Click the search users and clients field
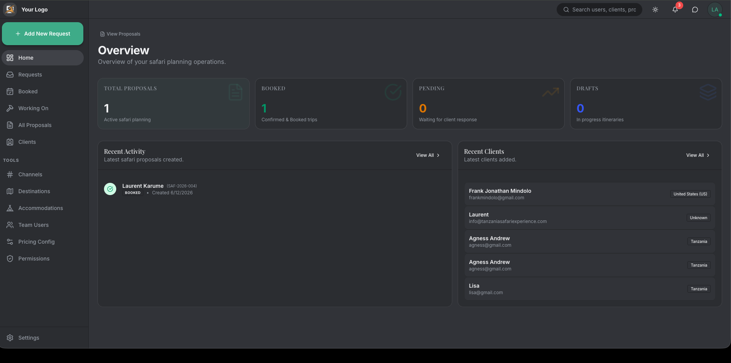 599,10
